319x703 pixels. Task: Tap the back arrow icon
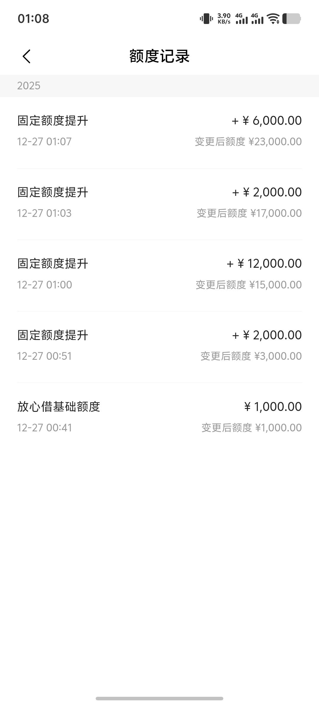pos(27,56)
